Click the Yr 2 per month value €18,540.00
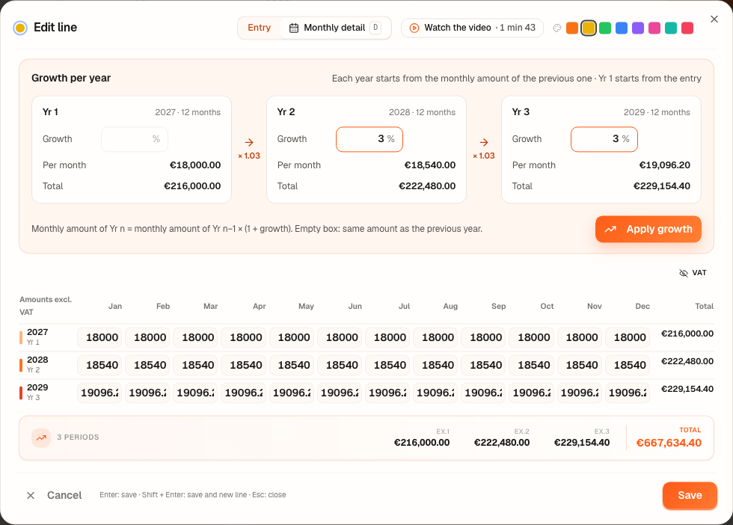733x525 pixels. 429,165
